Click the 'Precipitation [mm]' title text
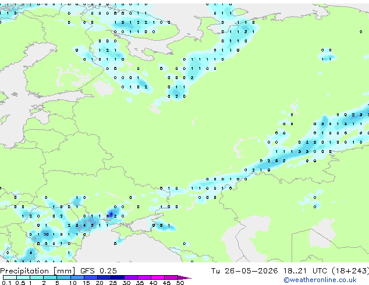This screenshot has height=285, width=369. pos(38,271)
